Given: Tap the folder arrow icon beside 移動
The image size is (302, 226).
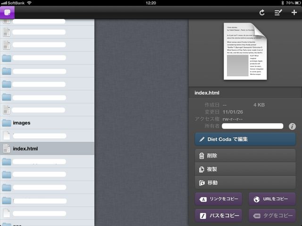Looking at the screenshot, I should [x=201, y=183].
